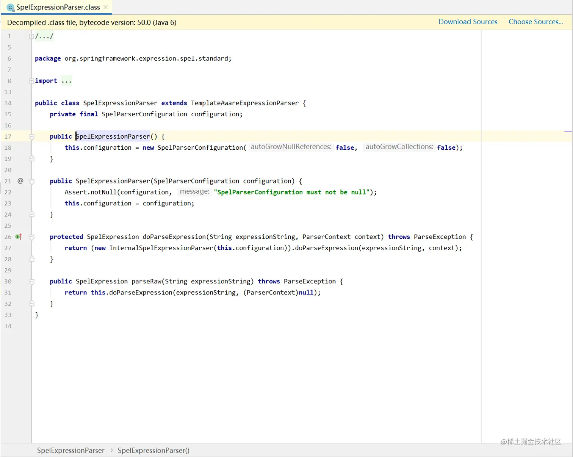
Task: Click the autoGrowCollections parameter hint
Action: 399,147
